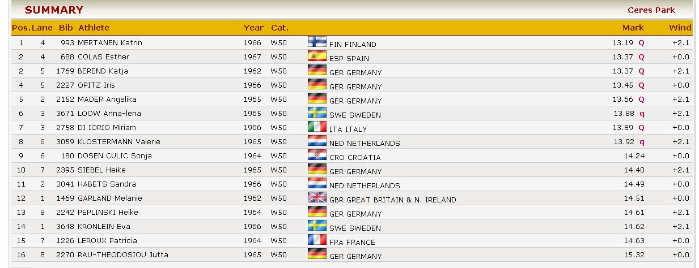Click Netherlands flag in KLOSTERMANN Valerie row
Viewport: 699px width, 268px height.
(317, 141)
